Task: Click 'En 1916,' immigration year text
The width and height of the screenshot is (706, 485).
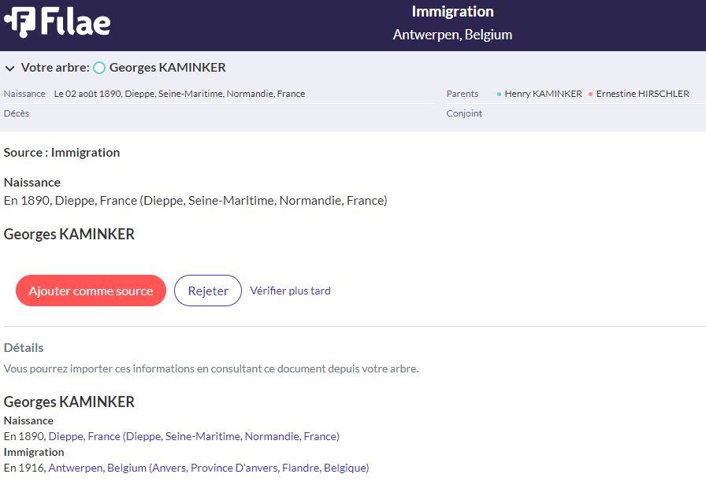Action: coord(24,468)
